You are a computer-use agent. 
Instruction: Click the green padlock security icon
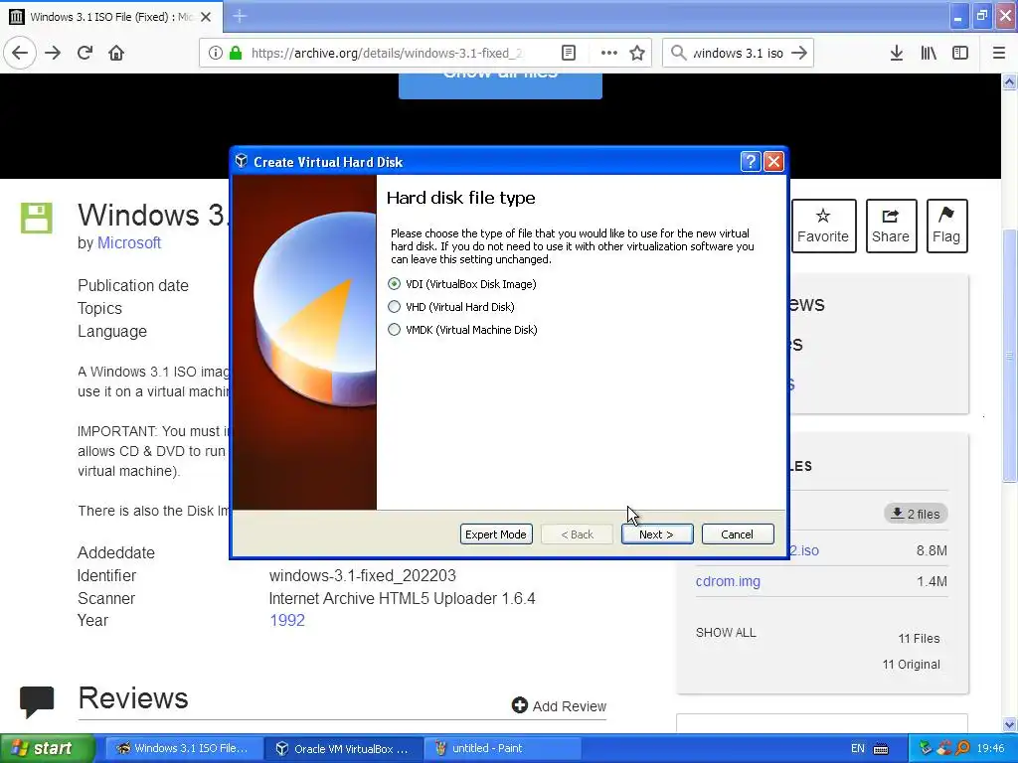point(235,53)
